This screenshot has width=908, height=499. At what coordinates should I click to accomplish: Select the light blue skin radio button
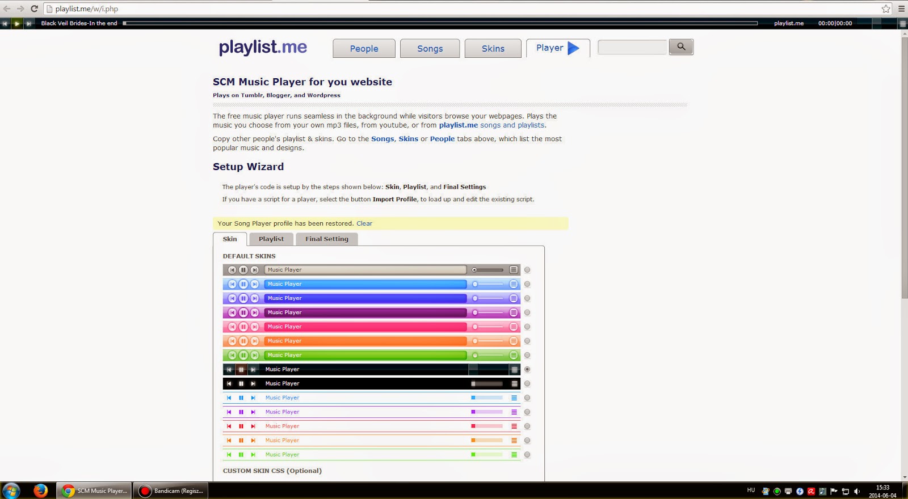(x=527, y=284)
